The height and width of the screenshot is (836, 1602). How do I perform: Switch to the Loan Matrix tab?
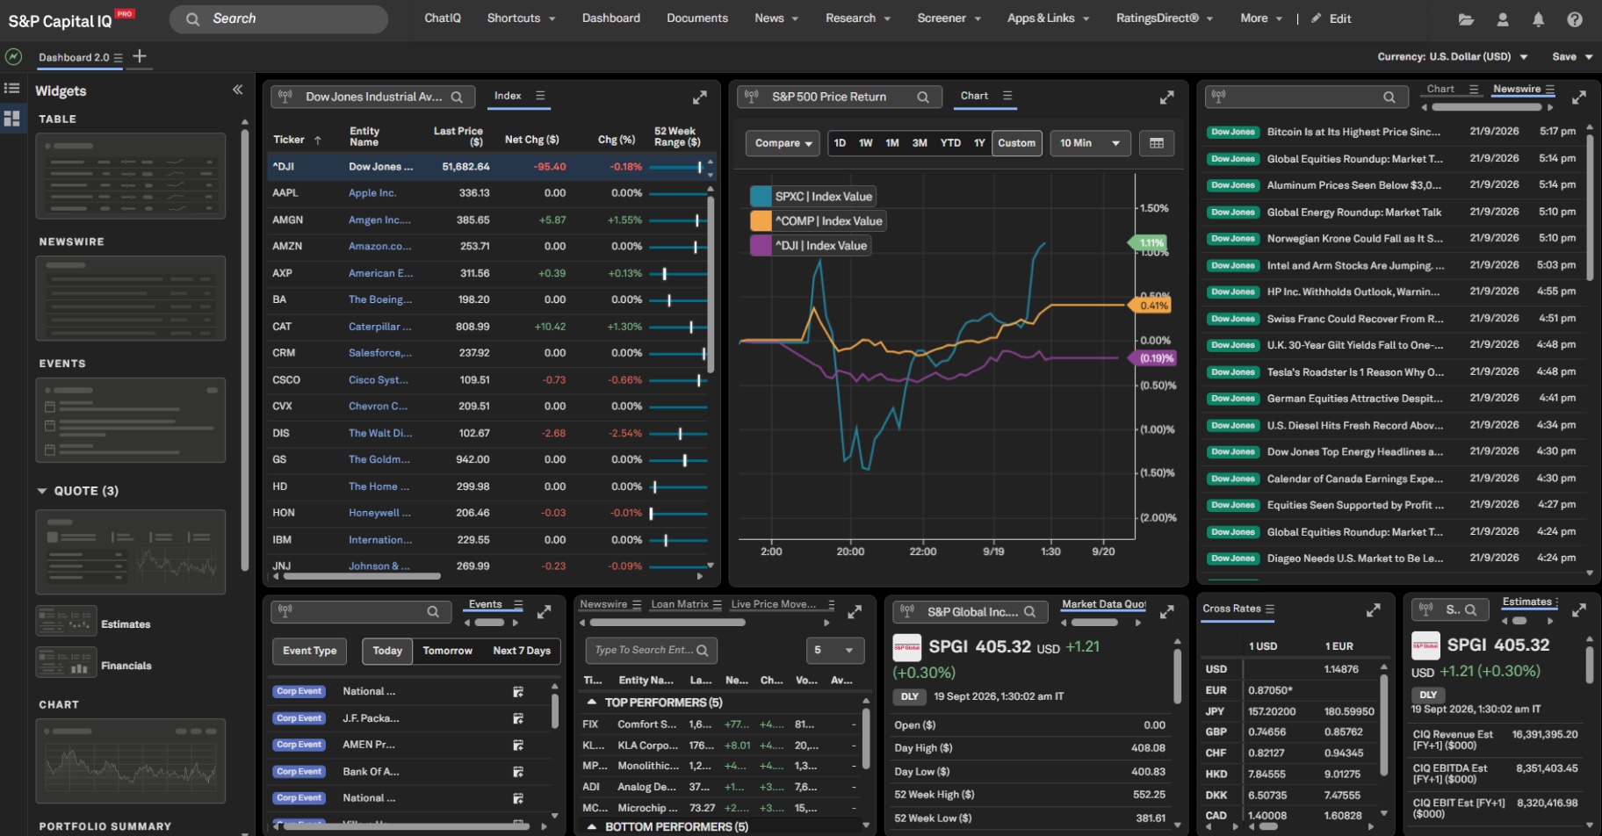click(680, 604)
